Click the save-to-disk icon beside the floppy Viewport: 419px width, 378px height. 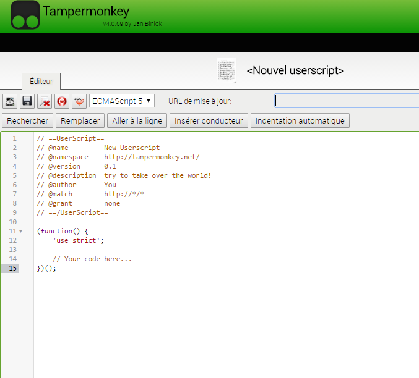[x=10, y=101]
